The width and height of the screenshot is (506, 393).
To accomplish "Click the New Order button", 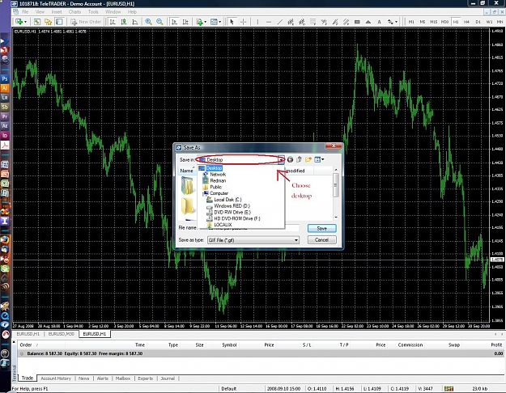I will click(x=86, y=22).
